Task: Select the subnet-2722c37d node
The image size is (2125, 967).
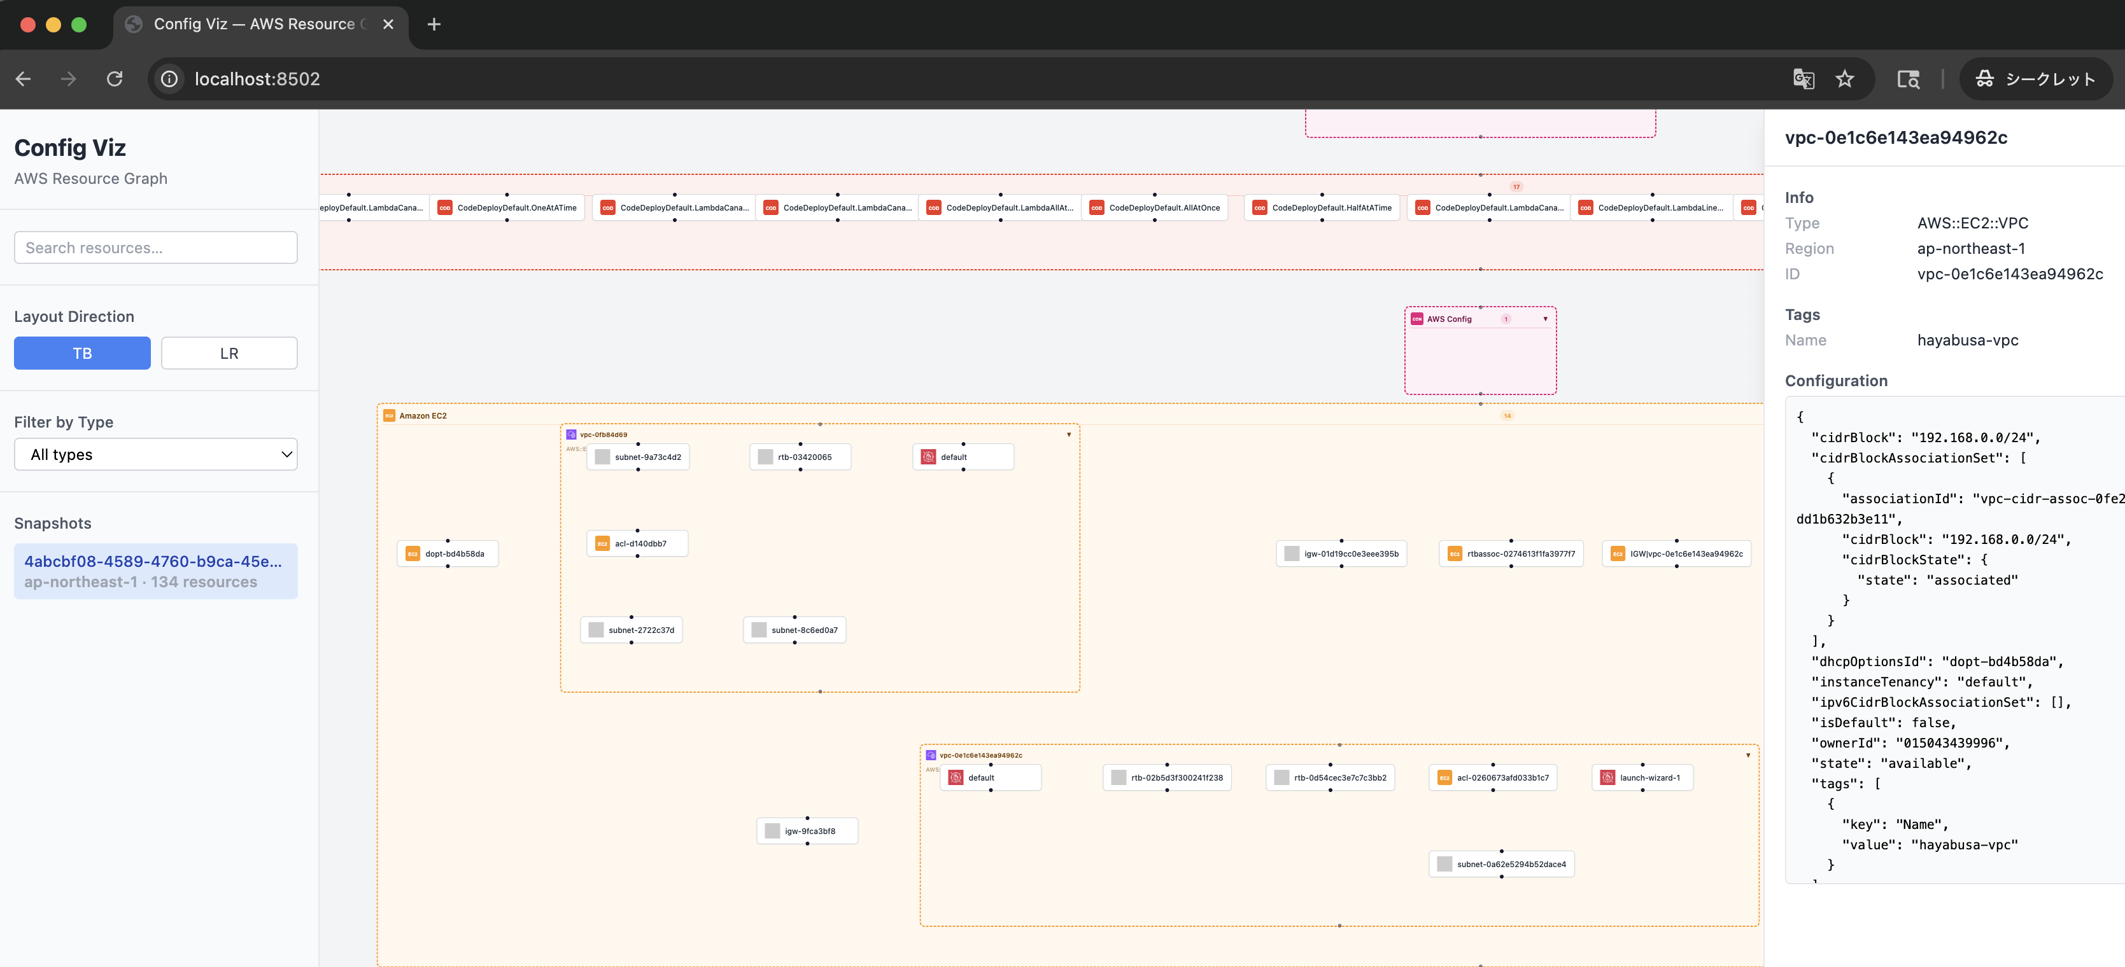Action: [x=631, y=630]
